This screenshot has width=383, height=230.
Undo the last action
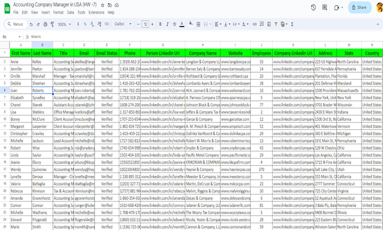point(31,24)
